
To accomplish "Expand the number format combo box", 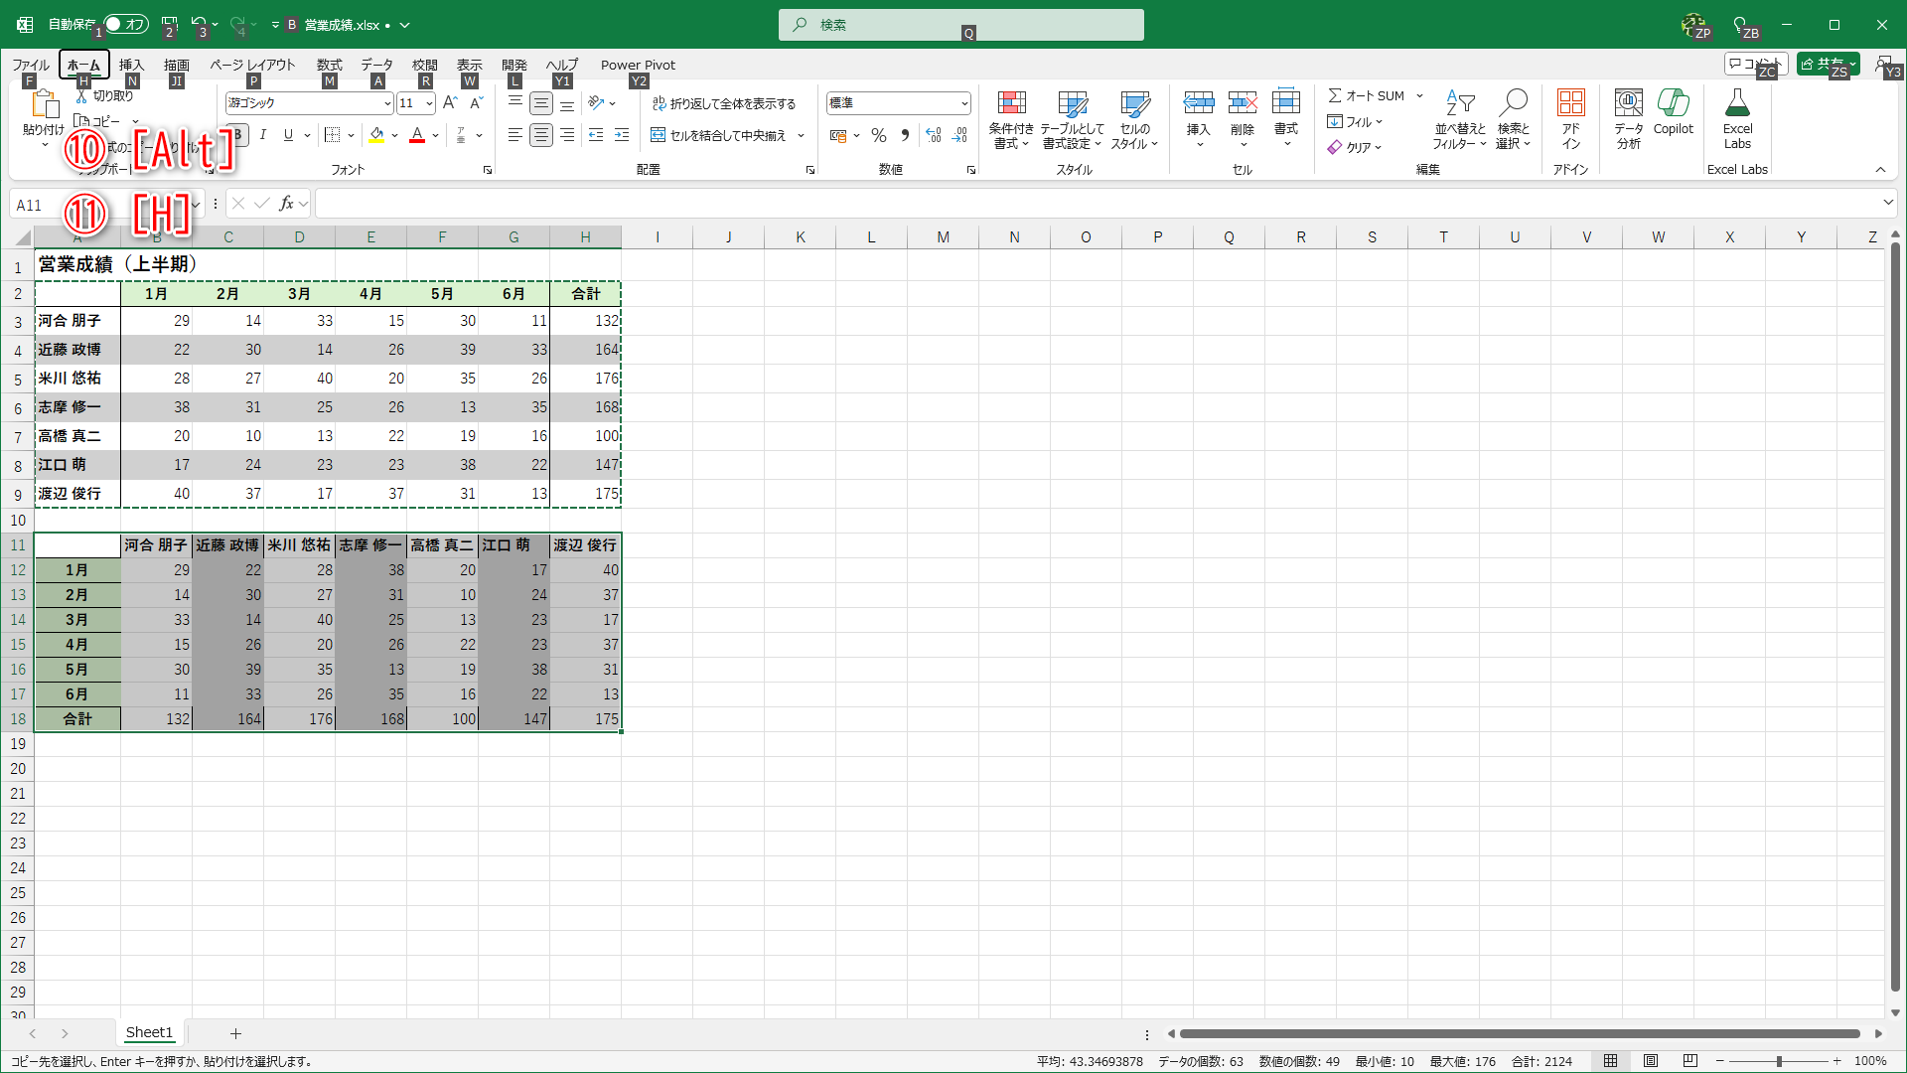I will pyautogui.click(x=963, y=103).
